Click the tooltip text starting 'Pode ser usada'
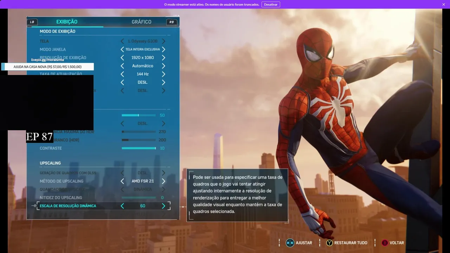This screenshot has height=253, width=450. pyautogui.click(x=238, y=194)
